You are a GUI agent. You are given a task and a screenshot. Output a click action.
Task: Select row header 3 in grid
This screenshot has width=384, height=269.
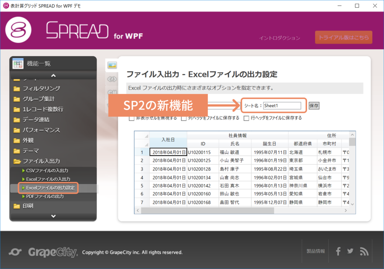[142, 169]
